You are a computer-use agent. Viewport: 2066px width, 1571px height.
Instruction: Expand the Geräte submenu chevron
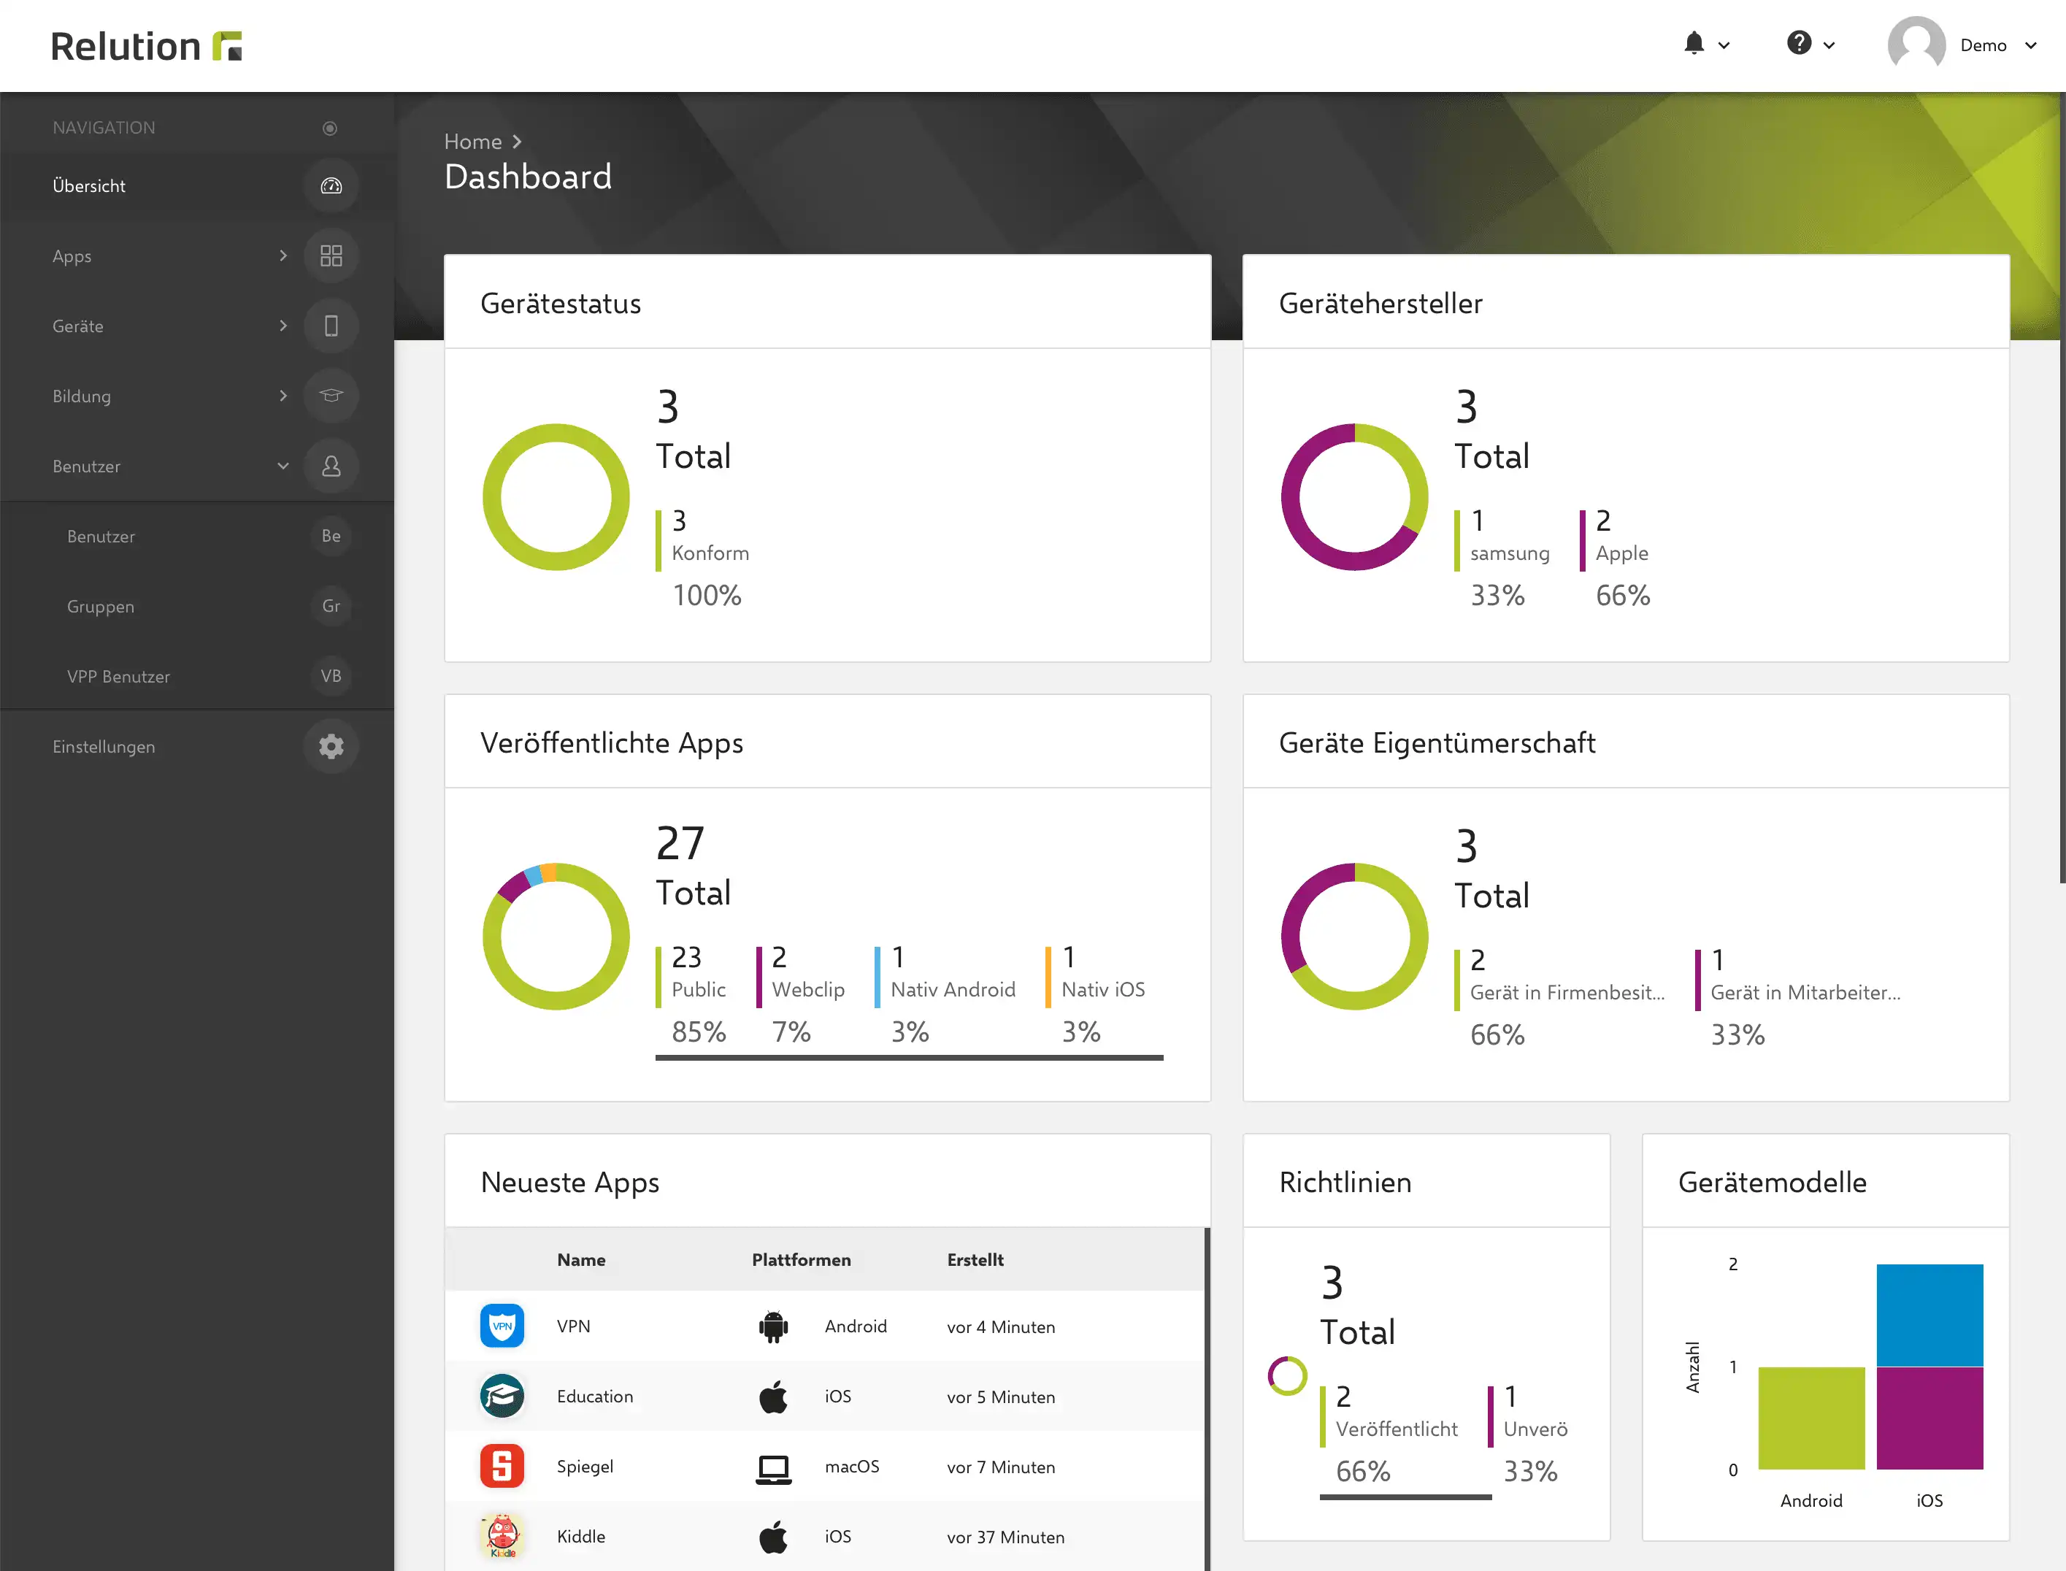pos(283,326)
